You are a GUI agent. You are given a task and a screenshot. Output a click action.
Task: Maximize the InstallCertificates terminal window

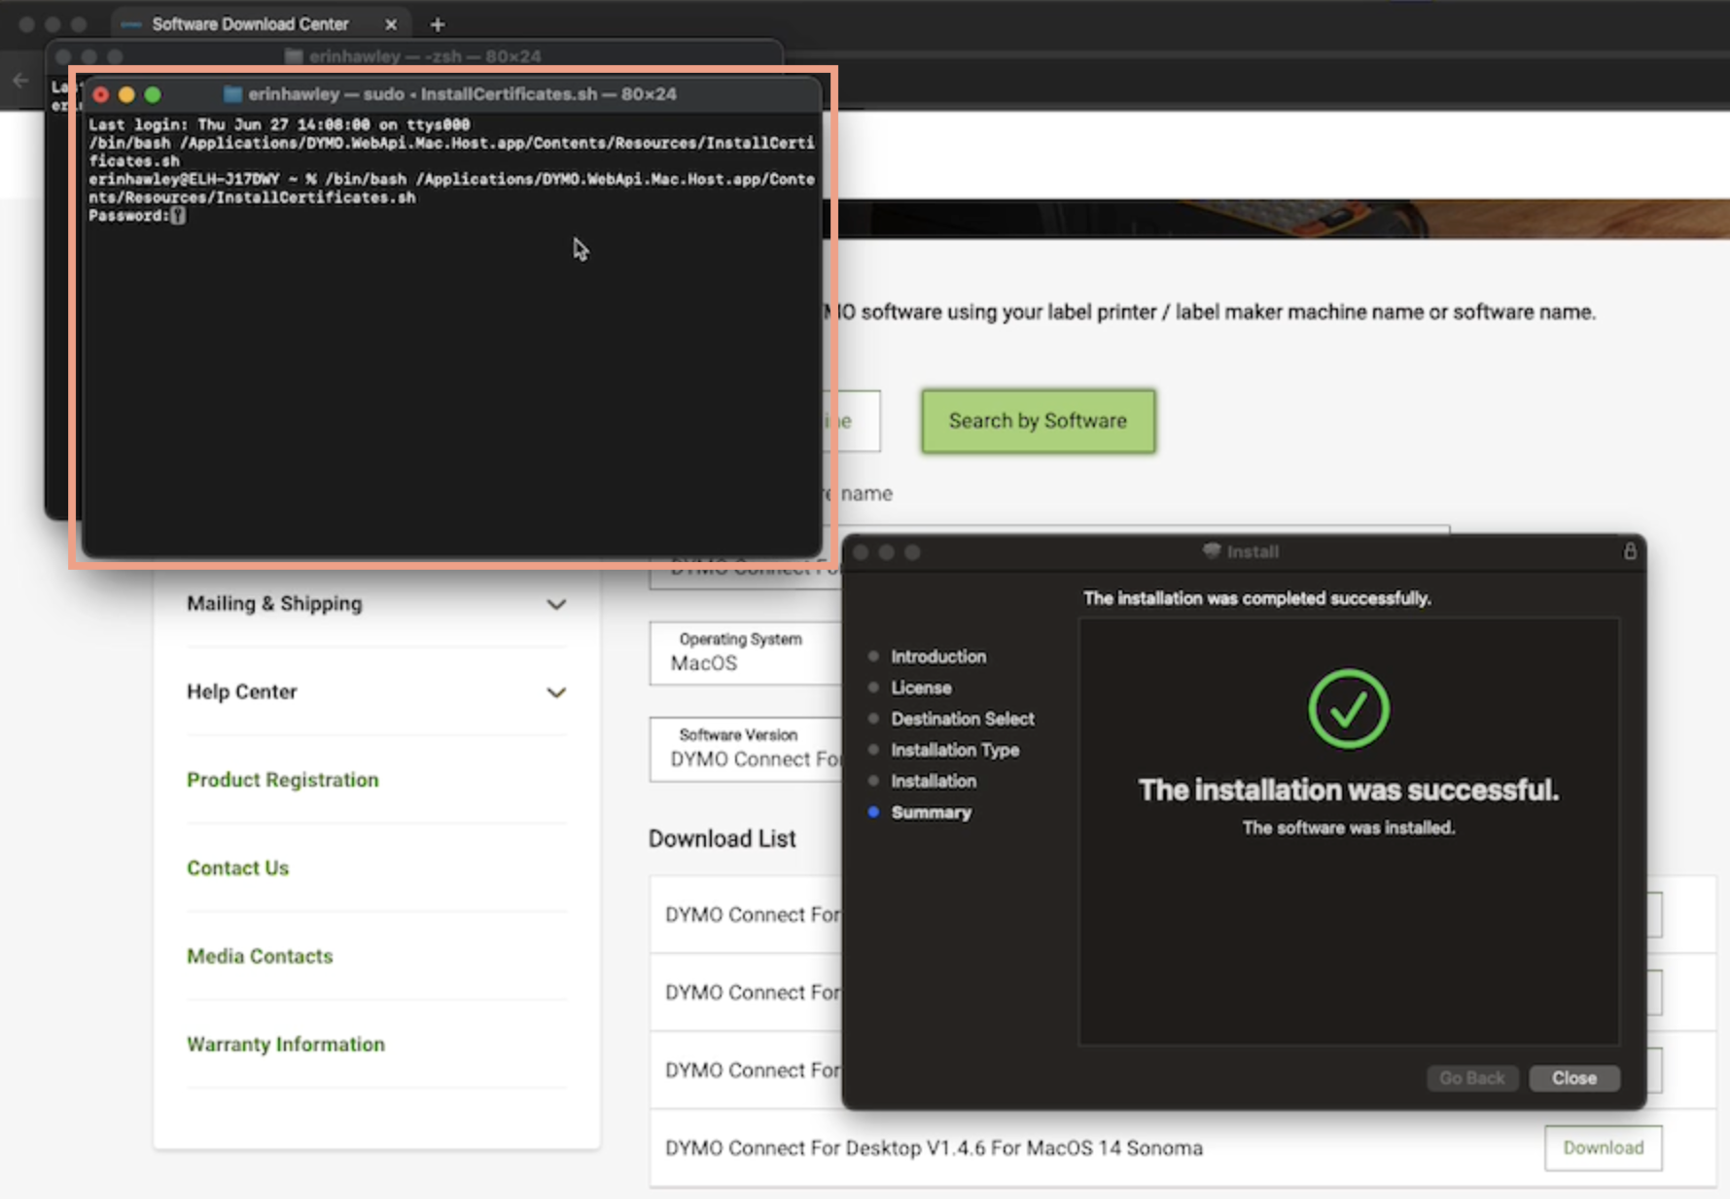tap(153, 94)
